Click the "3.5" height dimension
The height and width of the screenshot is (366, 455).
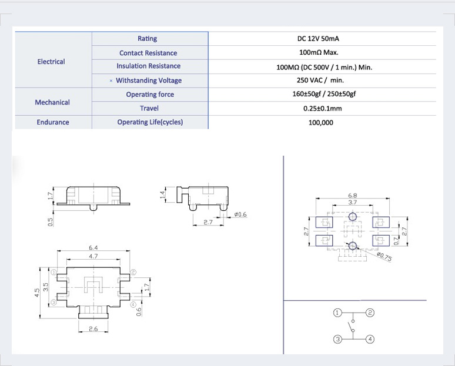point(45,287)
